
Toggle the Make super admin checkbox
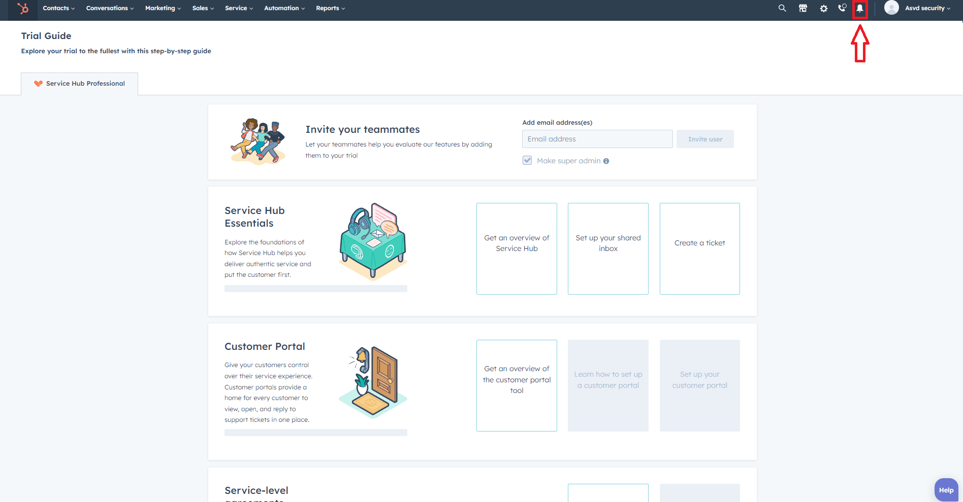[x=527, y=160]
